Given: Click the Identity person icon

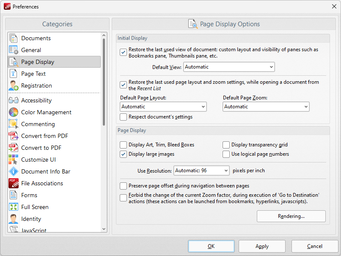Looking at the screenshot, I should pos(14,219).
